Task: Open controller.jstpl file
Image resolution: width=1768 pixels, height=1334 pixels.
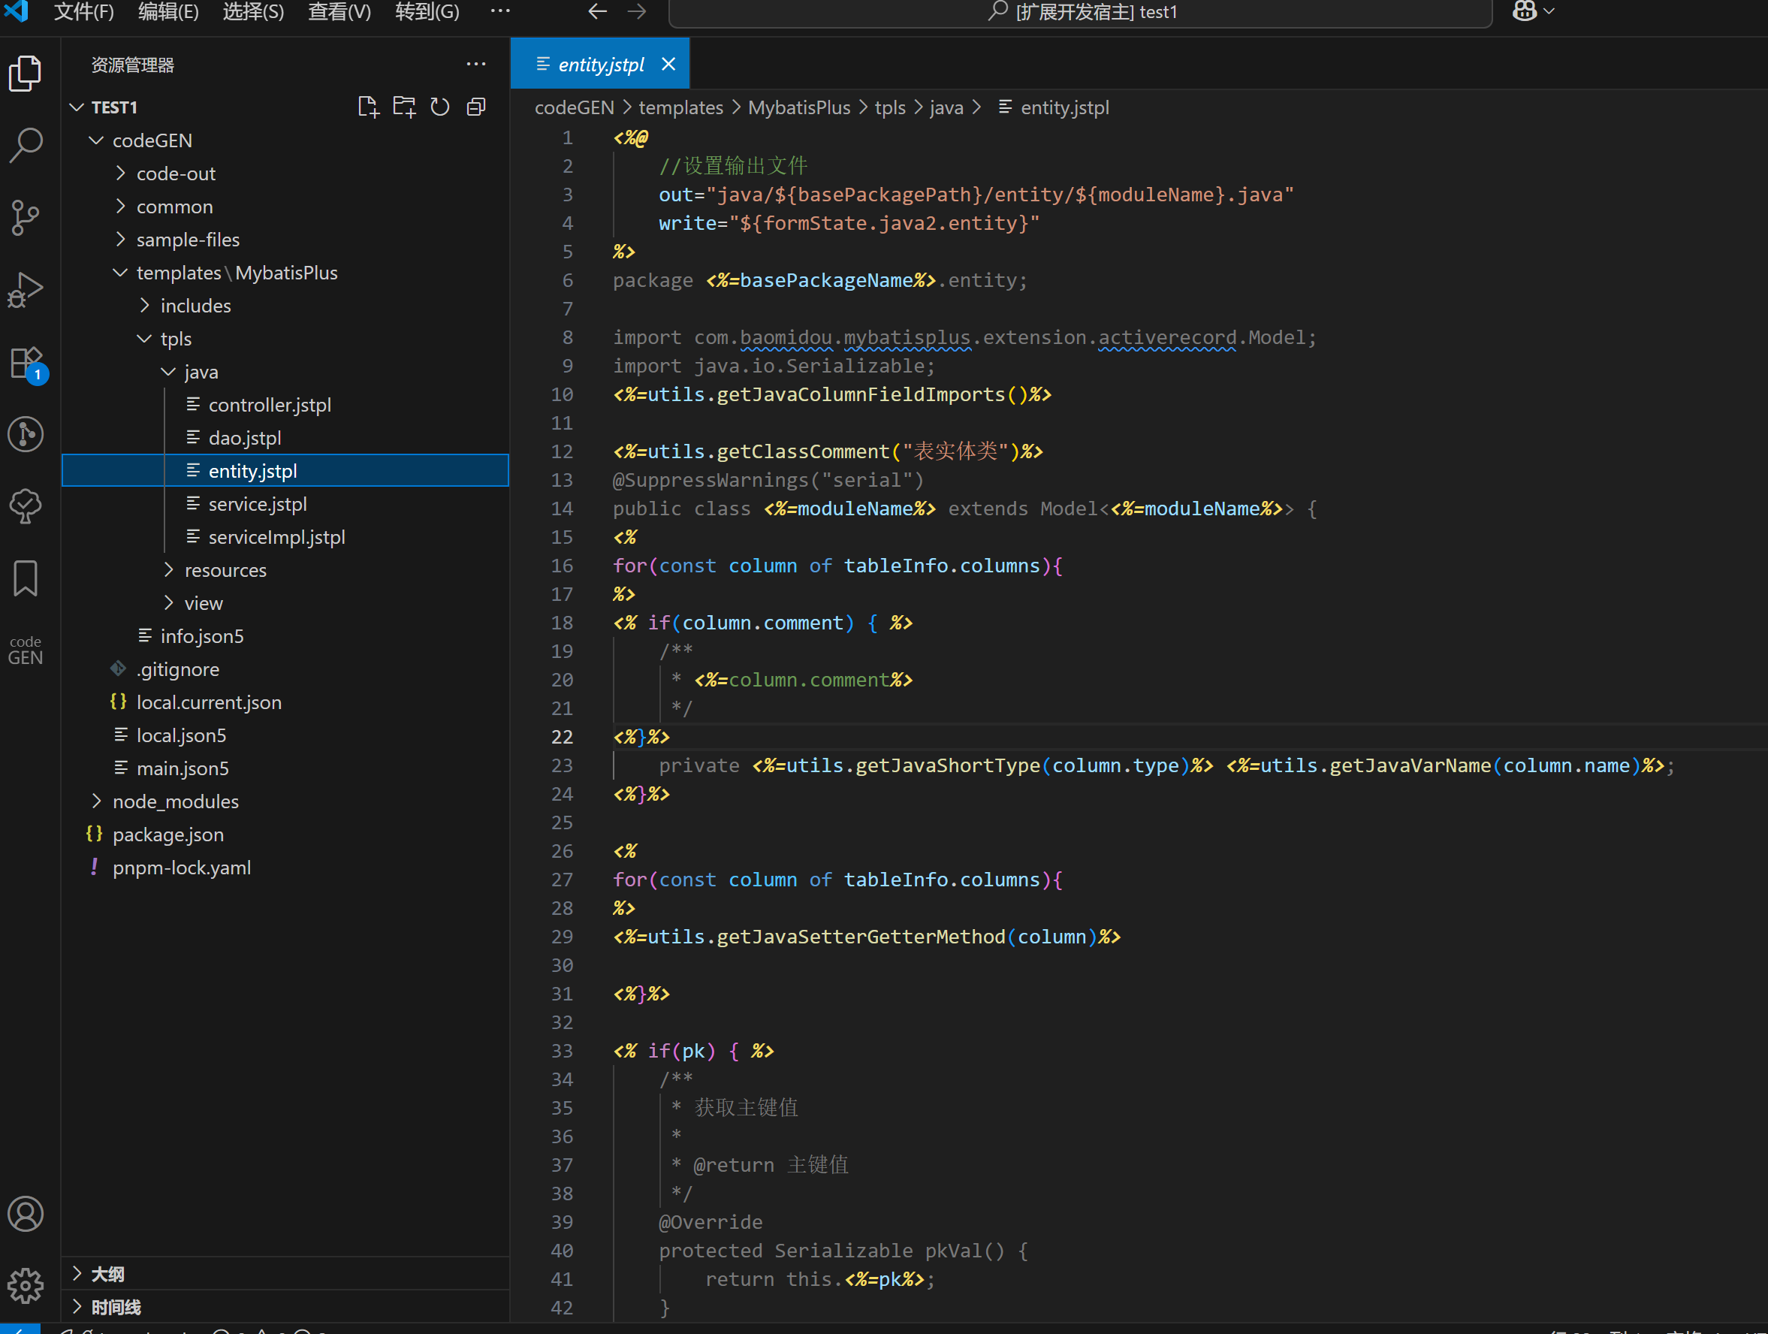Action: click(x=285, y=404)
